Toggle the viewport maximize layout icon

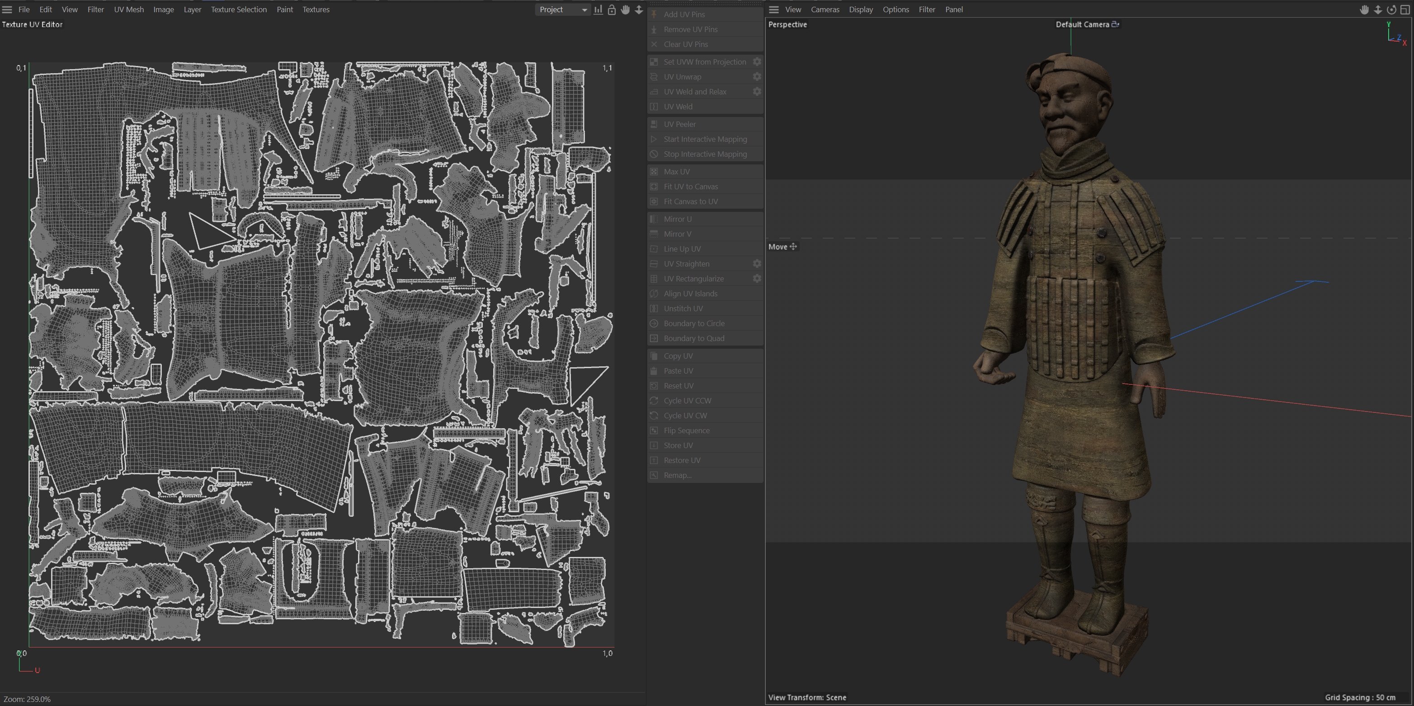coord(1405,10)
